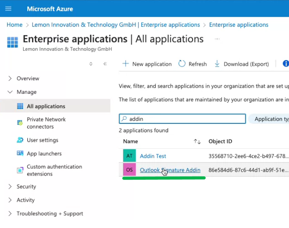The width and height of the screenshot is (289, 228).
Task: Click the Private Network connectors icon
Action: (20, 122)
